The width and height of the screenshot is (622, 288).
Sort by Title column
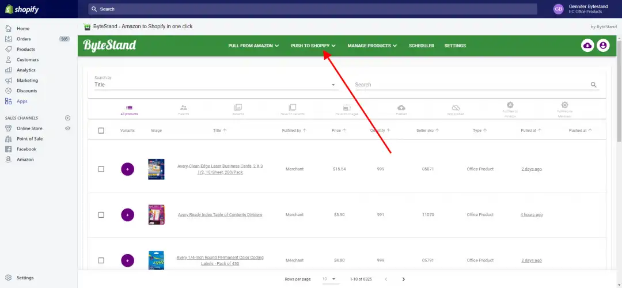coord(220,131)
